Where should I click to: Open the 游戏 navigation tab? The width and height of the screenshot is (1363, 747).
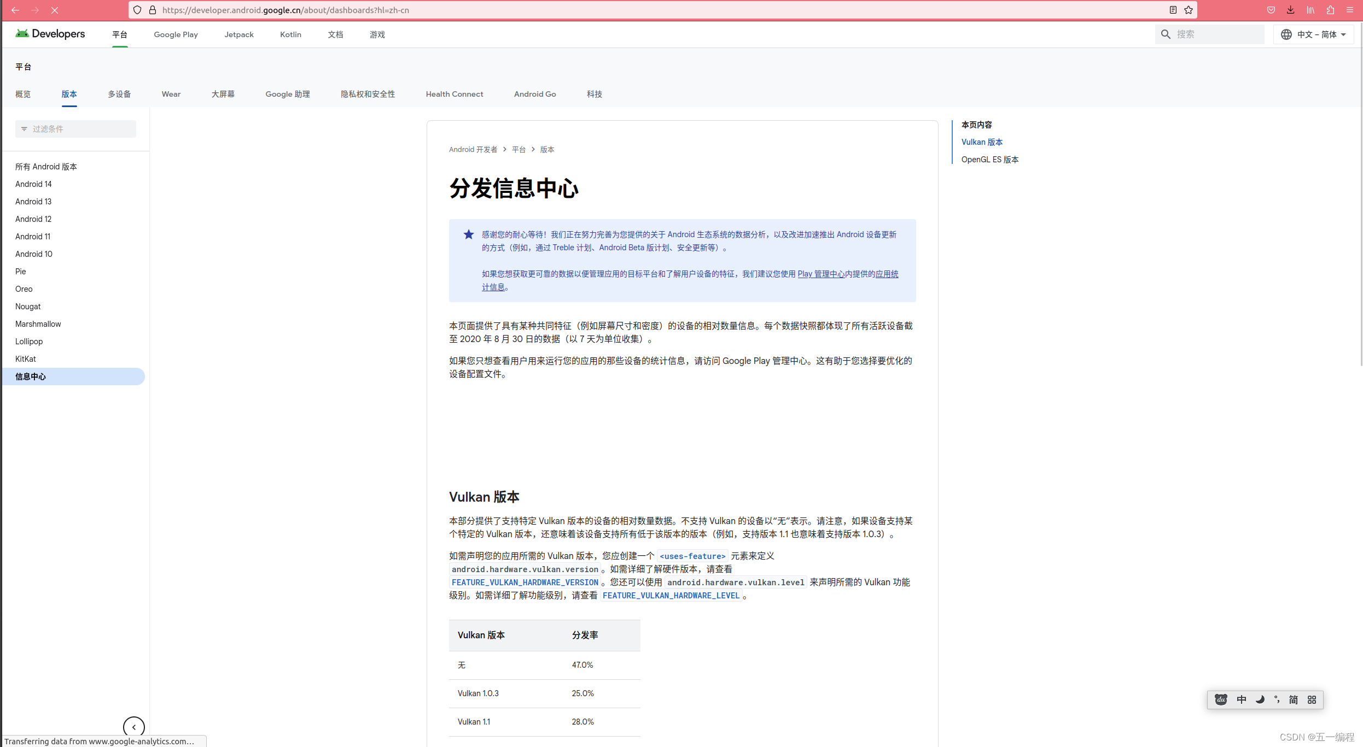[x=377, y=34]
